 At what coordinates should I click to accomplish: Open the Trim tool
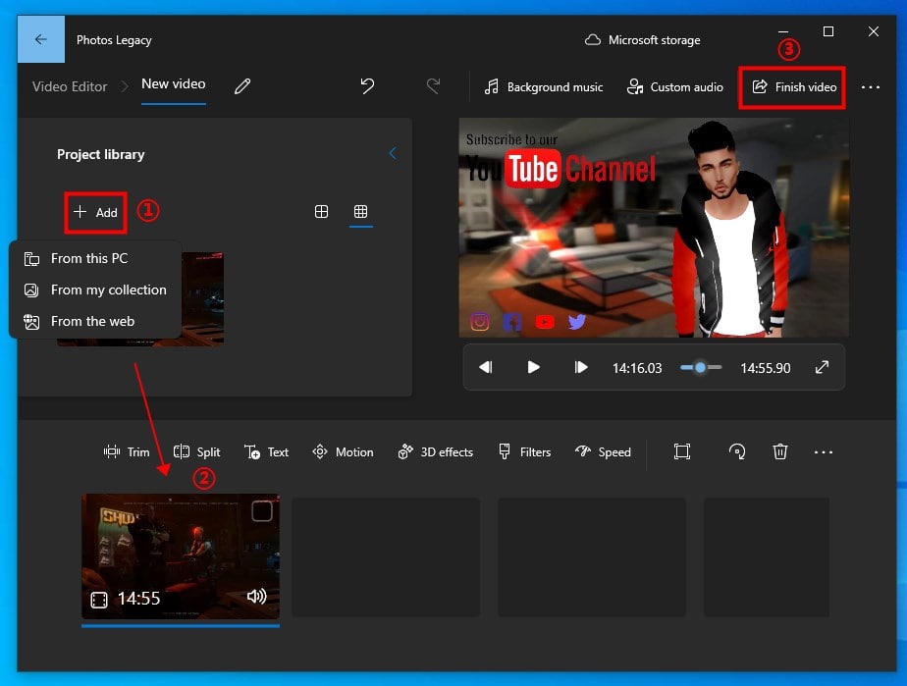[x=127, y=452]
